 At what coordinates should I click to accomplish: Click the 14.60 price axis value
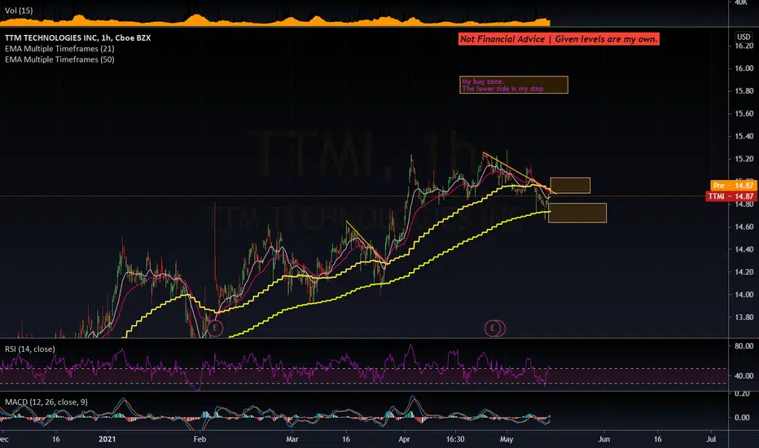tap(744, 226)
